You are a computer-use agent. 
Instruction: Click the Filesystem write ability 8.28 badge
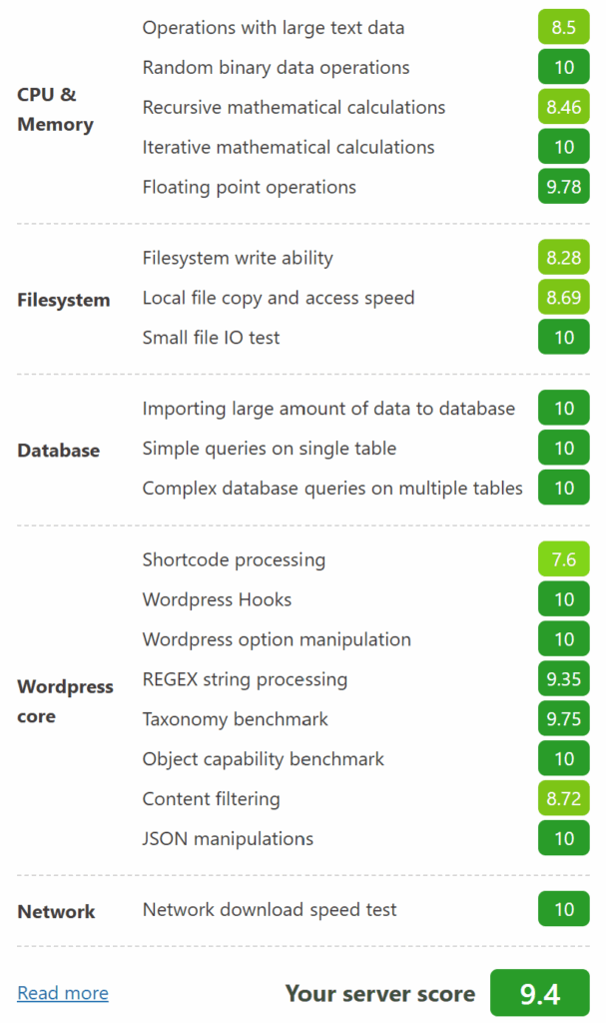pos(564,258)
